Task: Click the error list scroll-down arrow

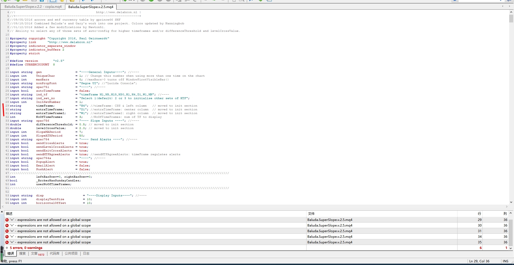Action: pos(511,248)
